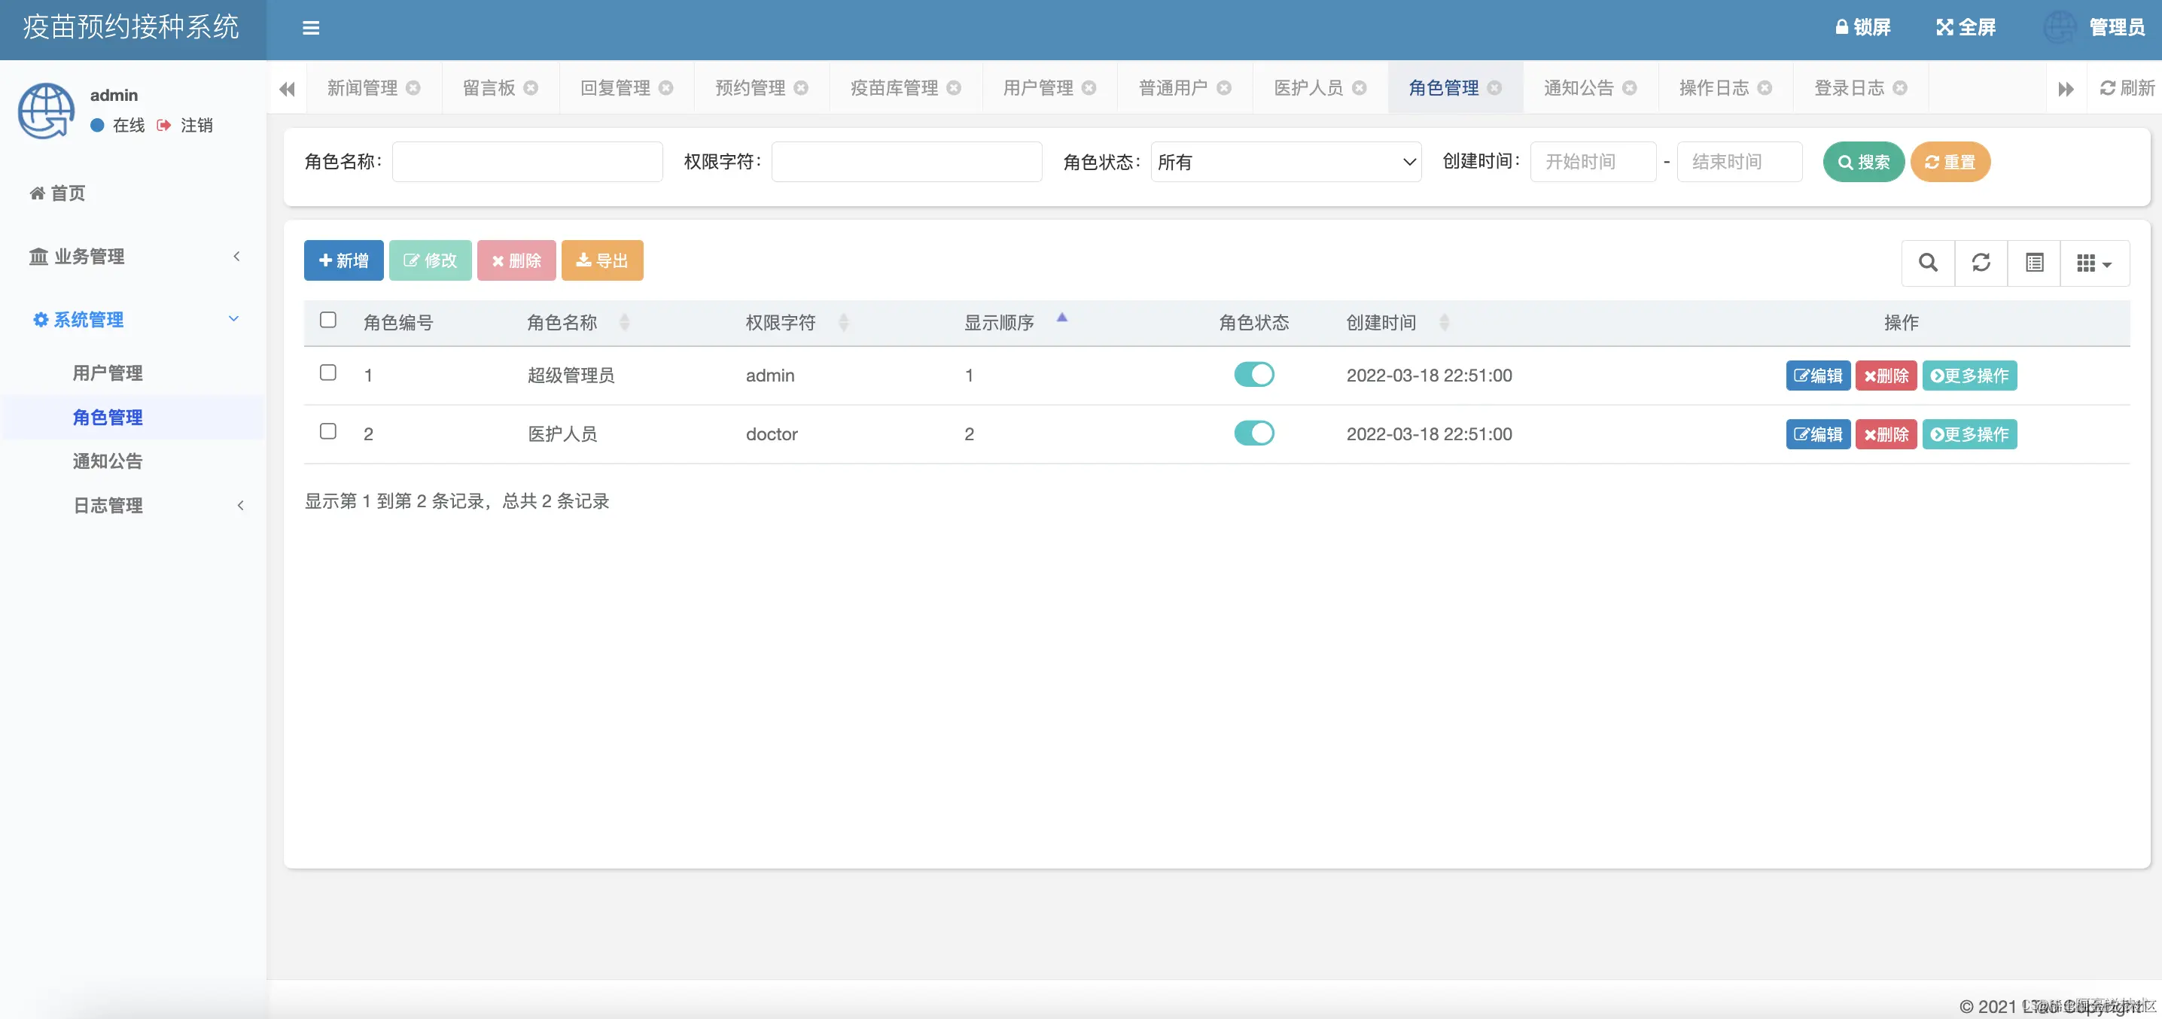Toggle role status switch for 超级管理员
The height and width of the screenshot is (1019, 2162).
coord(1253,374)
